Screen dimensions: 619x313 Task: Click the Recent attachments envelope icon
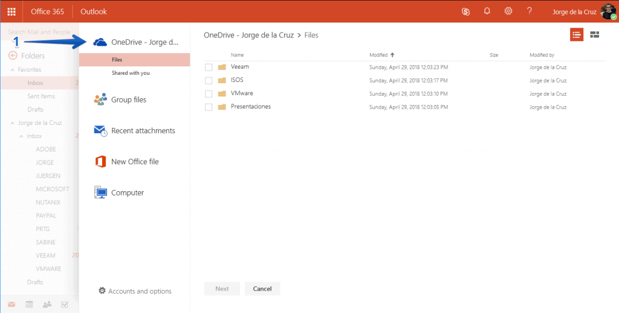[x=100, y=131]
